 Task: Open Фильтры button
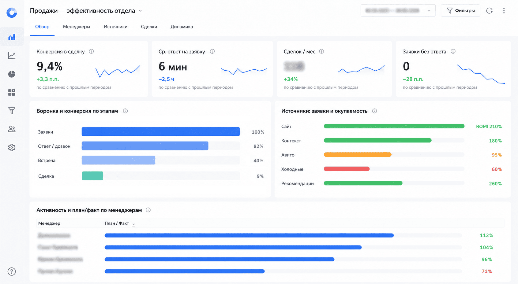pos(460,11)
